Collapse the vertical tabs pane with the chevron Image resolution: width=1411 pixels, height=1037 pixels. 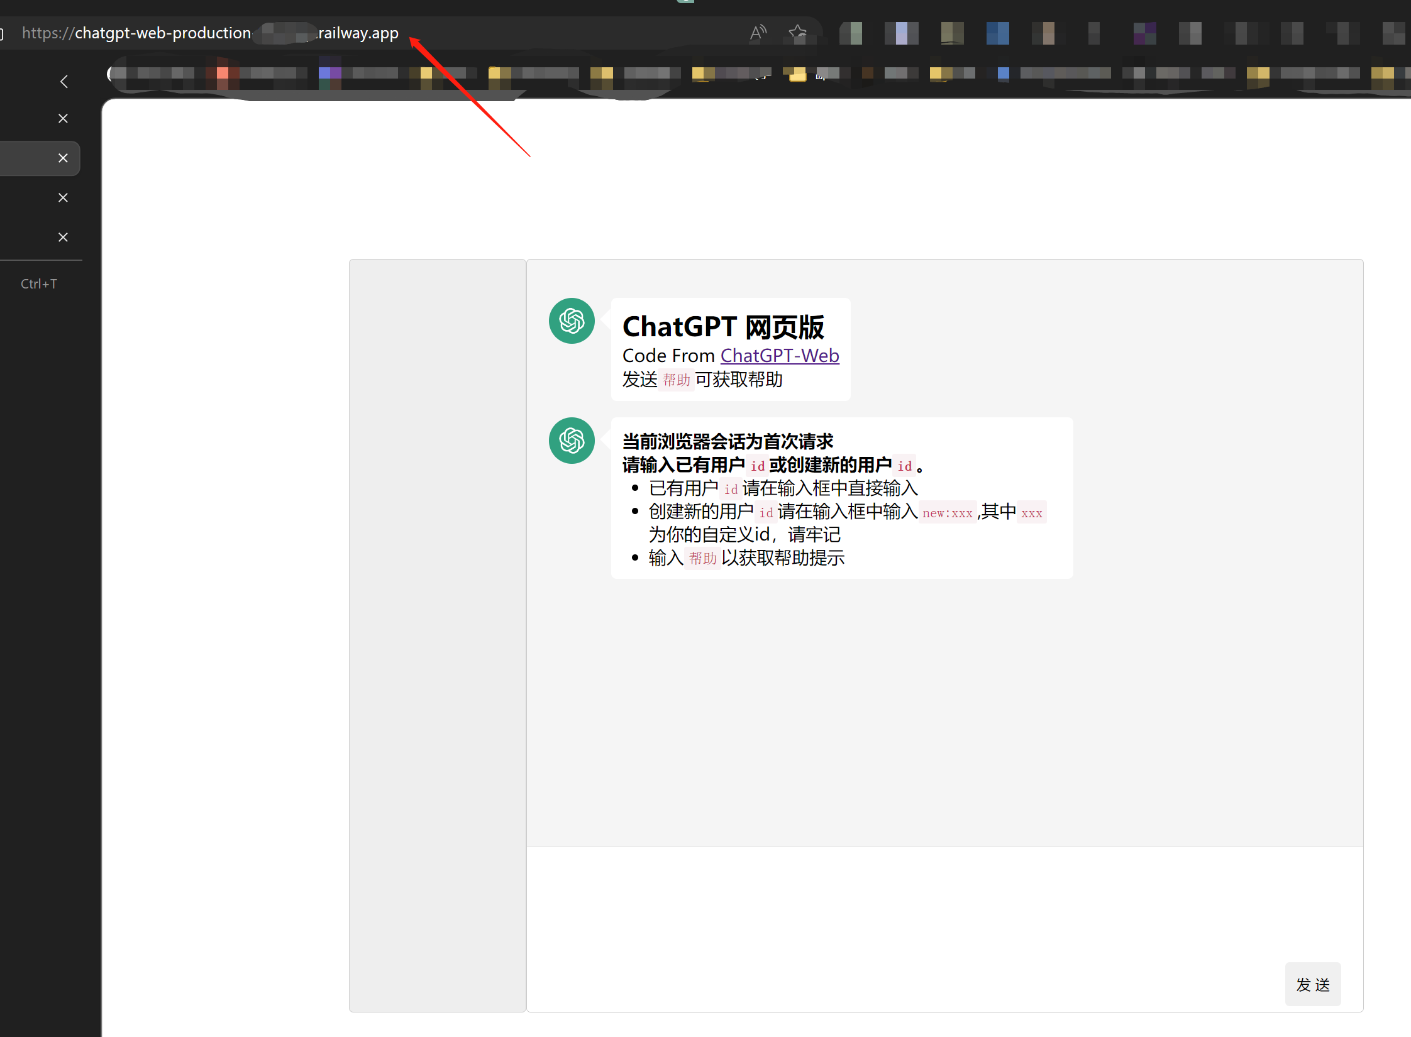pyautogui.click(x=64, y=81)
